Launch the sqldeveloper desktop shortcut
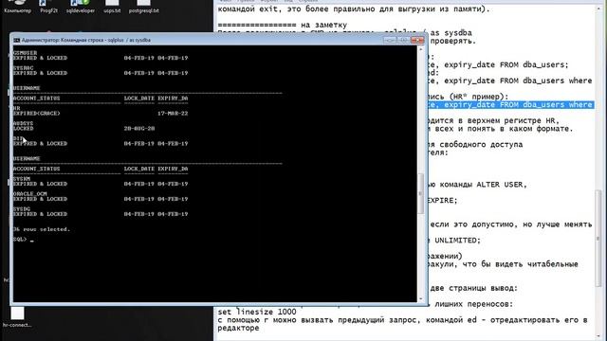Screen dimensions: 607x341 81,7
